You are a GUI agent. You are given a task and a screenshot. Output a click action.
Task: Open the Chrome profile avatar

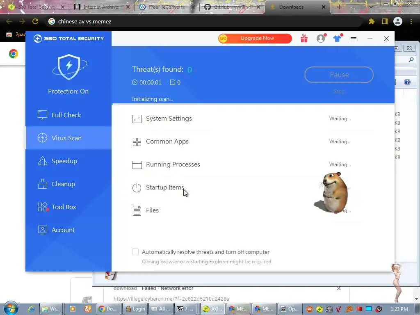(398, 21)
